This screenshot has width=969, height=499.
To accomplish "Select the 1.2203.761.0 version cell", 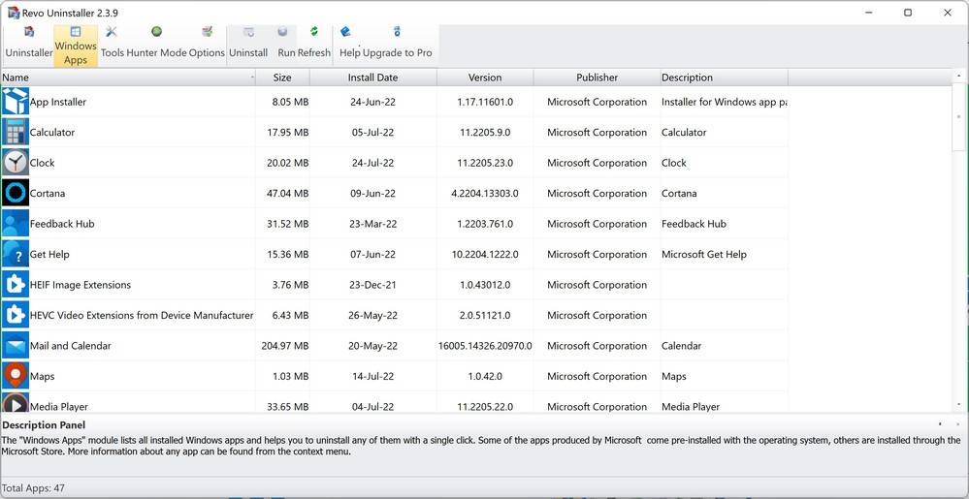I will (485, 224).
